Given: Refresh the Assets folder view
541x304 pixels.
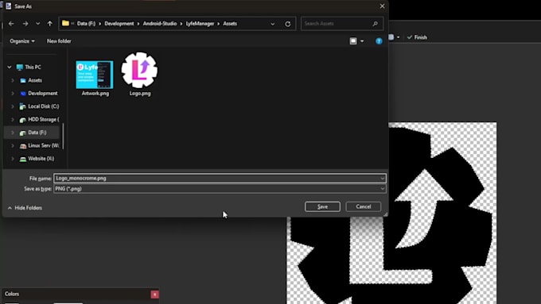Looking at the screenshot, I should pyautogui.click(x=288, y=24).
